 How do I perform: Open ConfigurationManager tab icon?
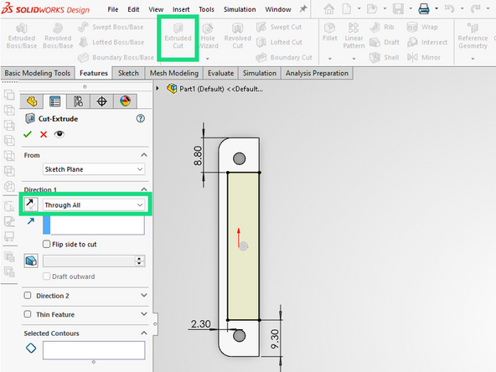(78, 101)
